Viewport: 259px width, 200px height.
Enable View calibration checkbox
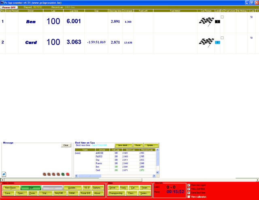coord(189,196)
